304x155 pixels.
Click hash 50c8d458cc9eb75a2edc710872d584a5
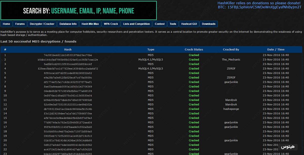(68, 131)
